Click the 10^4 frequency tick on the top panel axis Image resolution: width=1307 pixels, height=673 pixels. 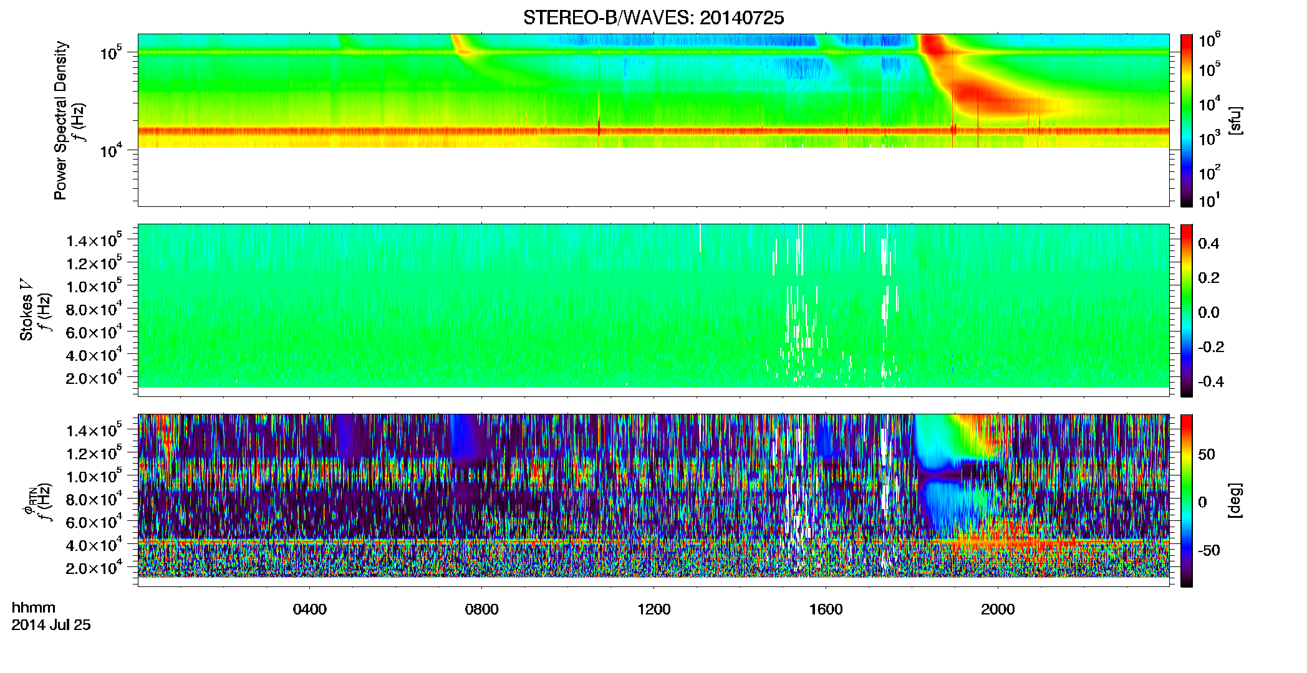tap(112, 150)
